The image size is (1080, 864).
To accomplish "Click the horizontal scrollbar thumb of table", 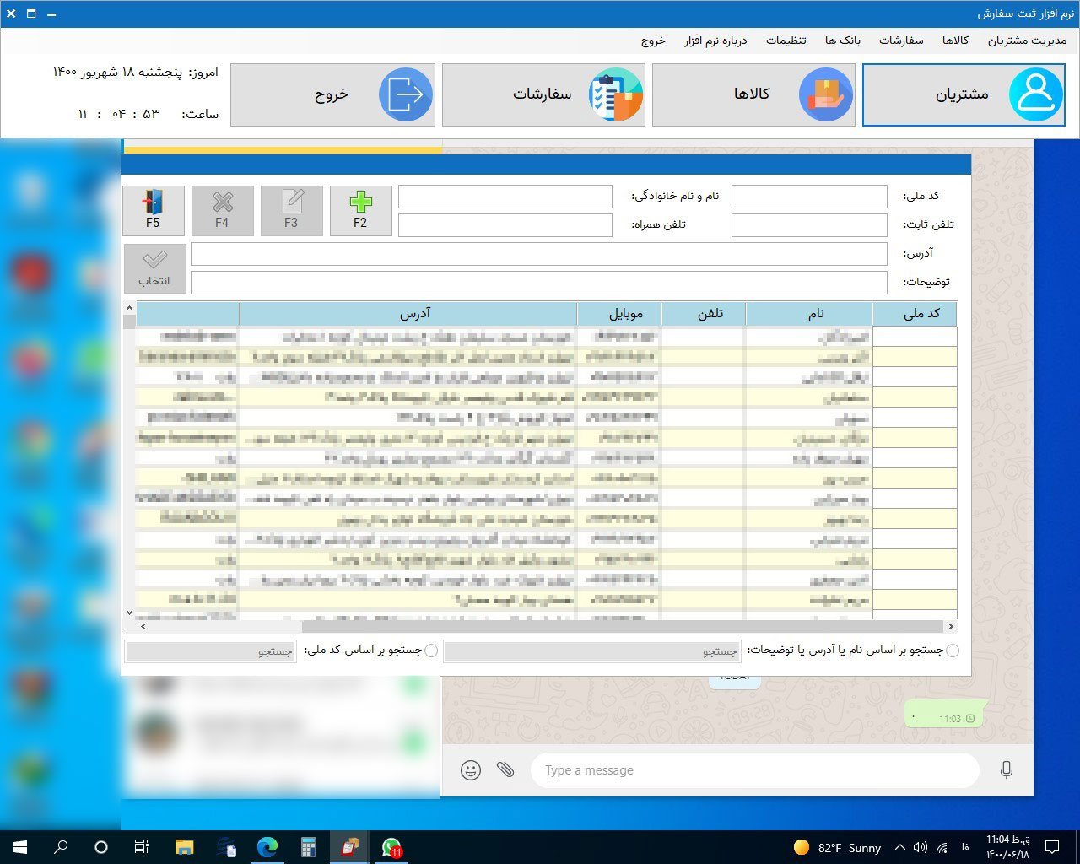I will [x=623, y=626].
